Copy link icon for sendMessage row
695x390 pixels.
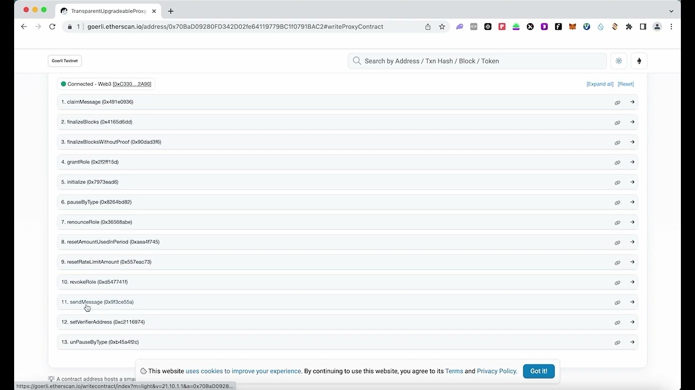pos(617,303)
